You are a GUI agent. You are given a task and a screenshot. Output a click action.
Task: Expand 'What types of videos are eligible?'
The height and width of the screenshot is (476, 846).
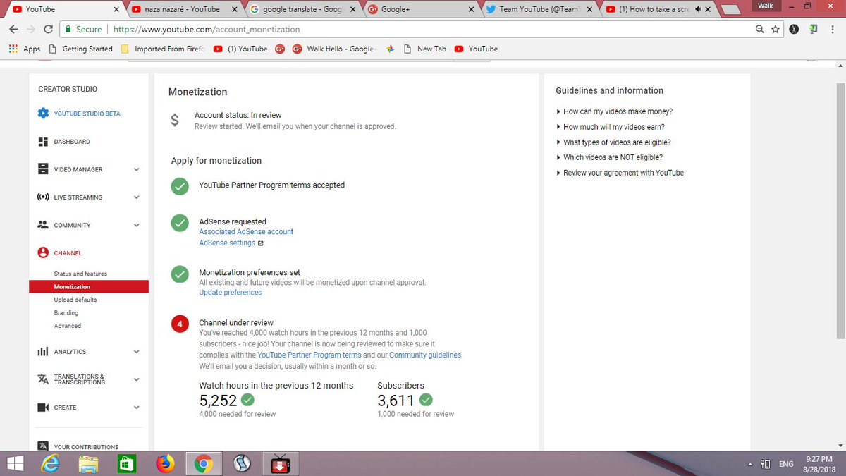coord(613,142)
